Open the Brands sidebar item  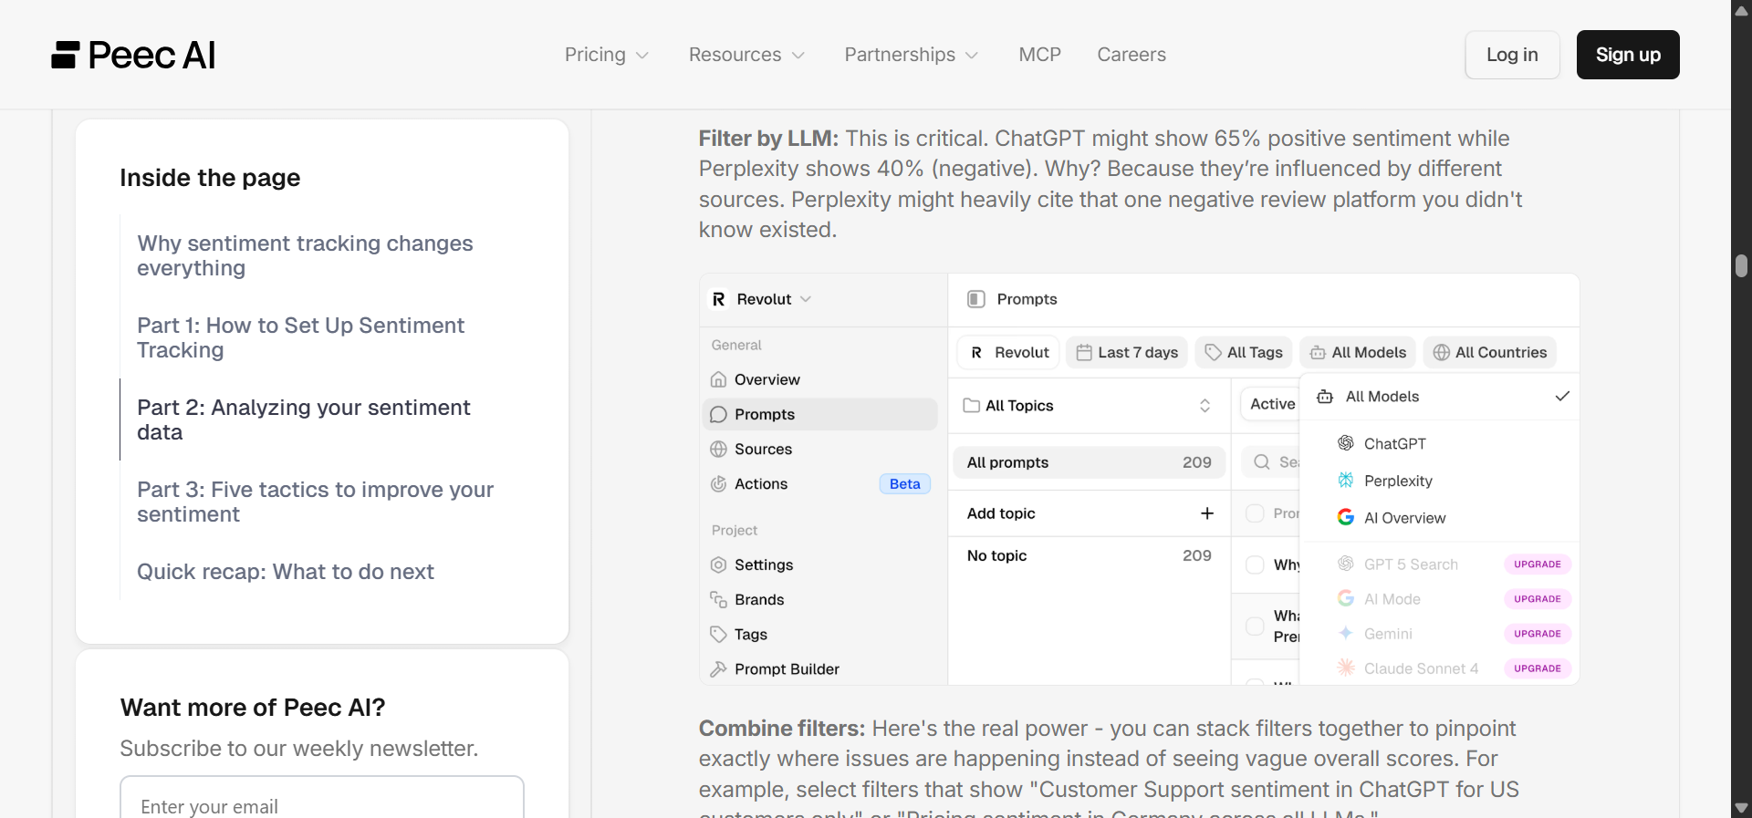(x=819, y=599)
